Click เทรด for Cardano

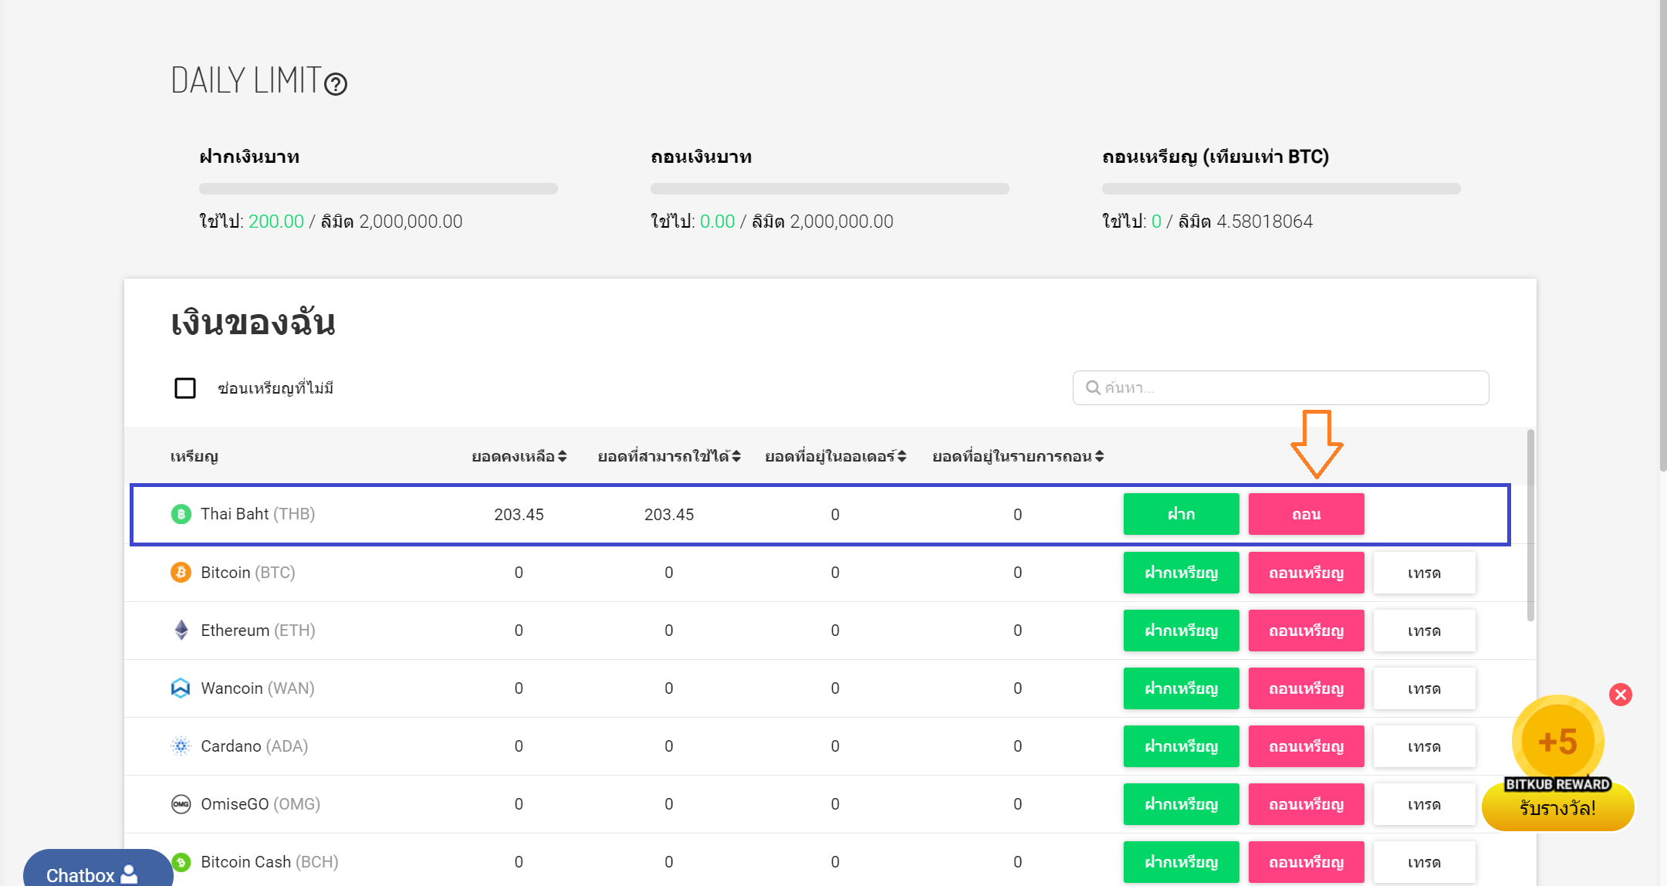[x=1424, y=746]
